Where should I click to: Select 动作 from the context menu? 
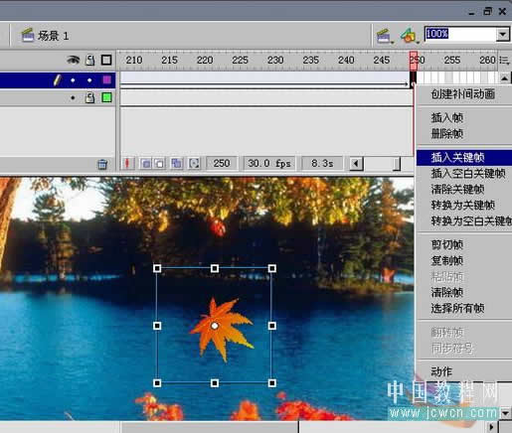click(x=441, y=371)
